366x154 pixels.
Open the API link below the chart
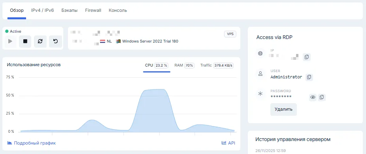[228, 143]
